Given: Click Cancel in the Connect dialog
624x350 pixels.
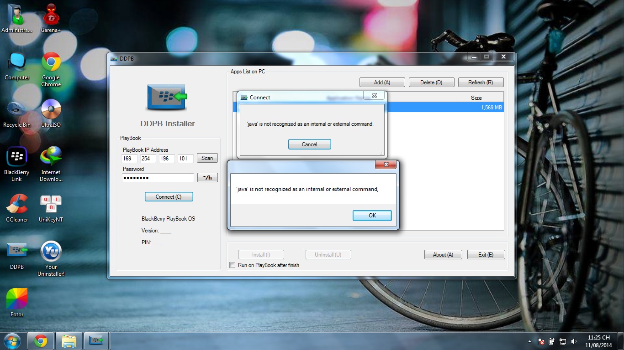Looking at the screenshot, I should point(309,144).
